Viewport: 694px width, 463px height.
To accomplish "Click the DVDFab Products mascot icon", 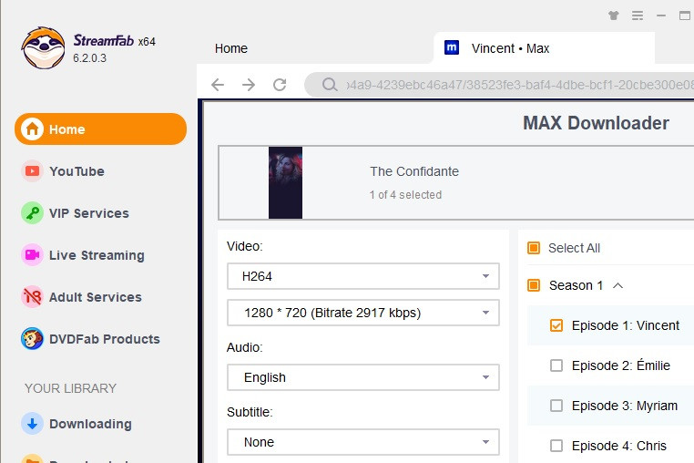I will pyautogui.click(x=32, y=339).
